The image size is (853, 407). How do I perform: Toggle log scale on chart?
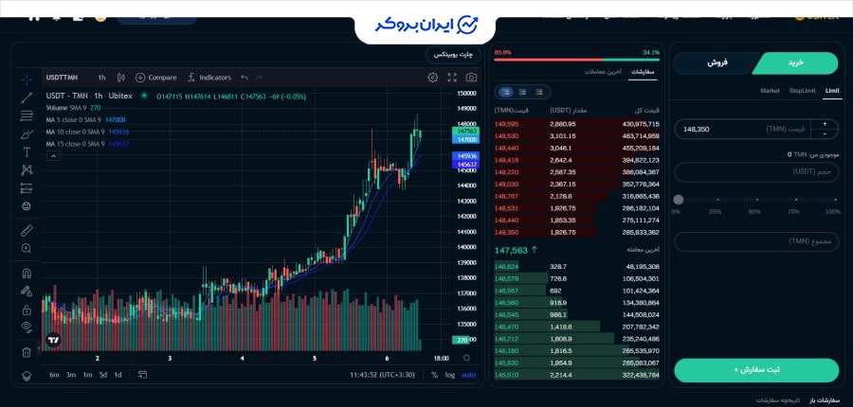coord(450,375)
